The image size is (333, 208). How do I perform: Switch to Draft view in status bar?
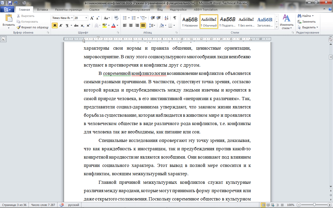pyautogui.click(x=282, y=205)
